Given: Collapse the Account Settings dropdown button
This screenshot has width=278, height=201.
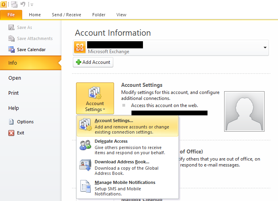Looking at the screenshot, I should [x=95, y=98].
